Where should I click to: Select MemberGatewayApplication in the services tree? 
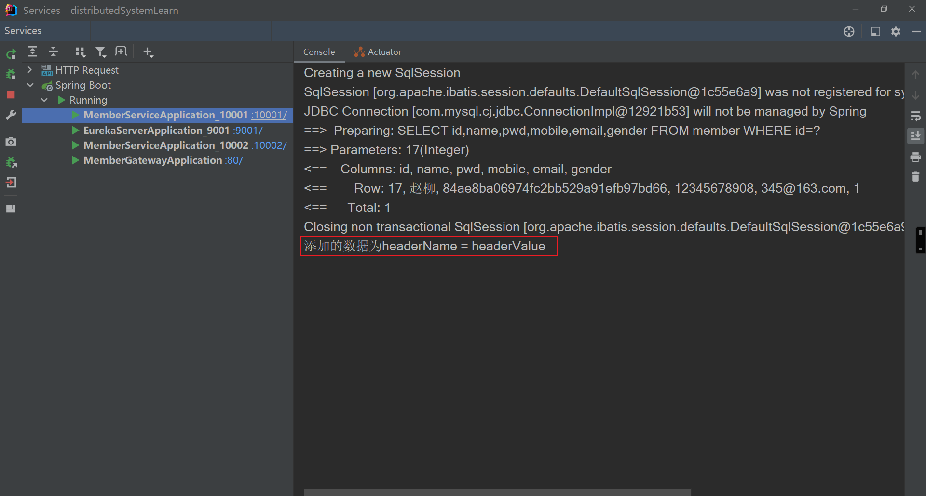click(x=152, y=160)
